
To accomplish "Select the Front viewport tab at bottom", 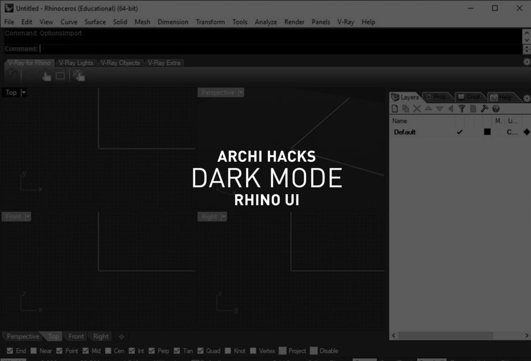I will click(76, 336).
